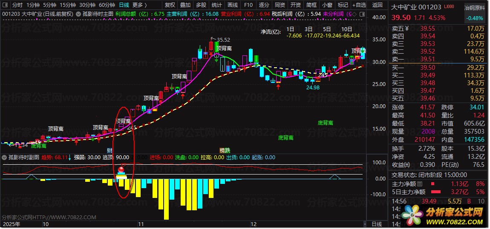
Task: Toggle the 简框 simple frame mode
Action: [311, 5]
